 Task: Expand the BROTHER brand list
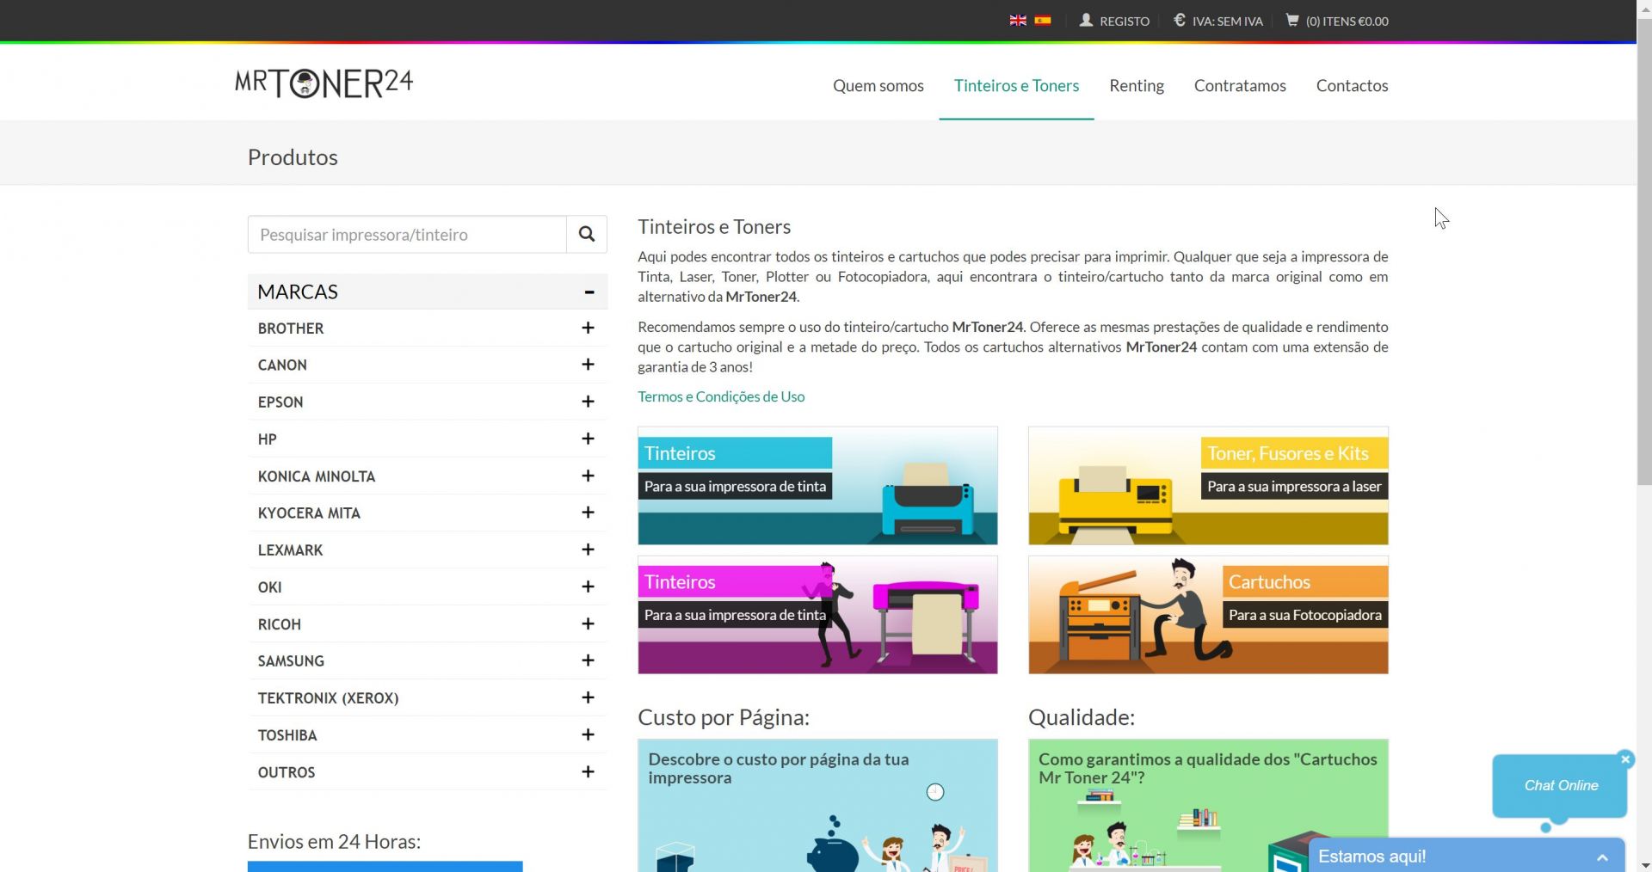[588, 328]
